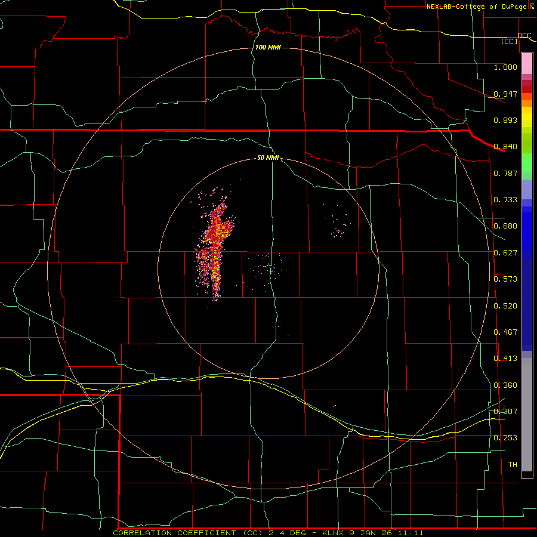Click the 0.627 scale value
Image resolution: width=537 pixels, height=537 pixels.
coord(505,253)
